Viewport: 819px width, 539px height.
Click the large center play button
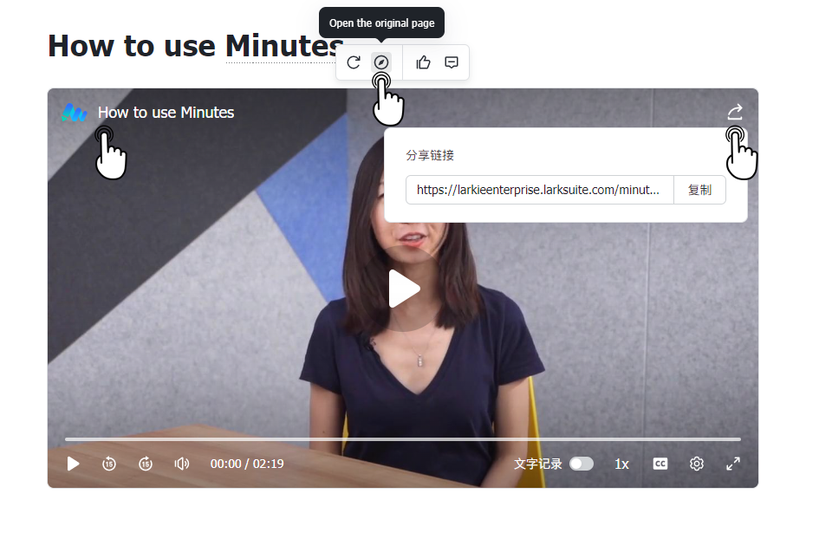tap(403, 289)
